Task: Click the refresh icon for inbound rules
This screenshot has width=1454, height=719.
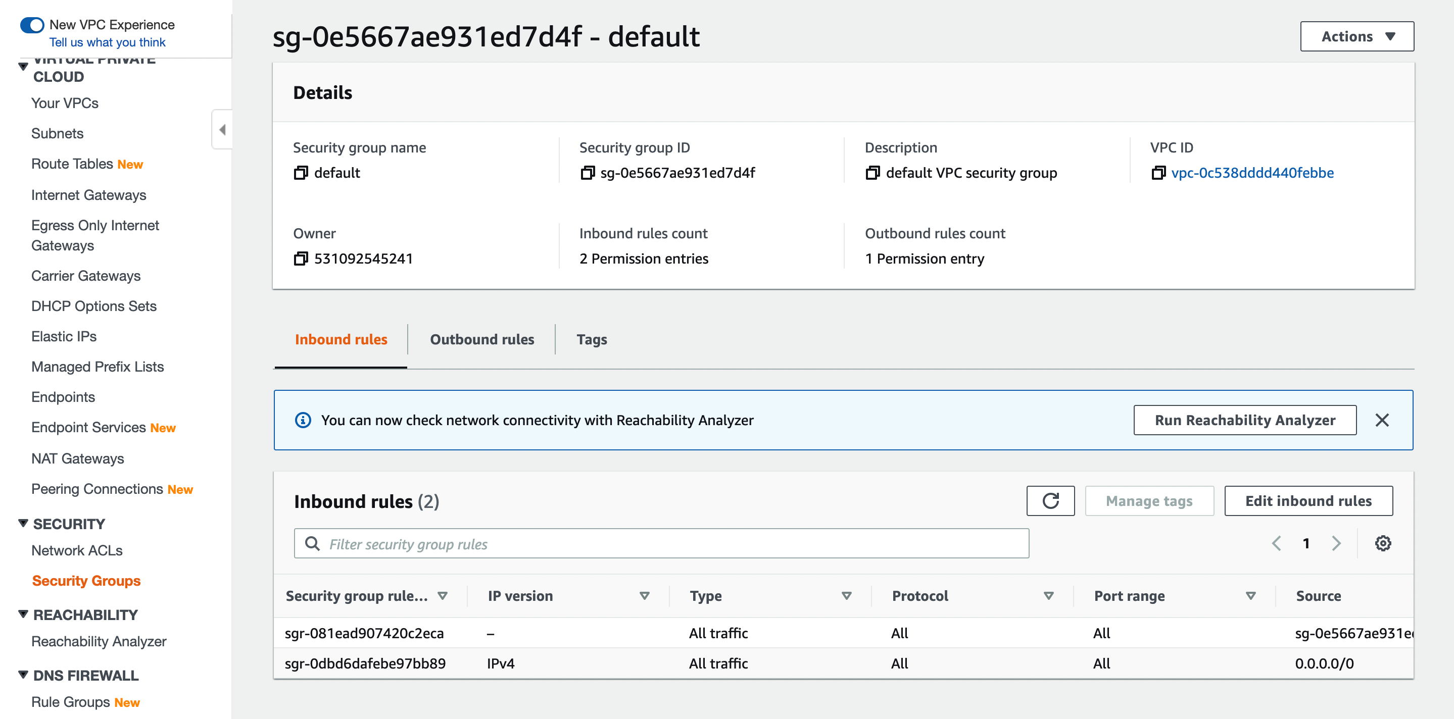Action: (1050, 500)
